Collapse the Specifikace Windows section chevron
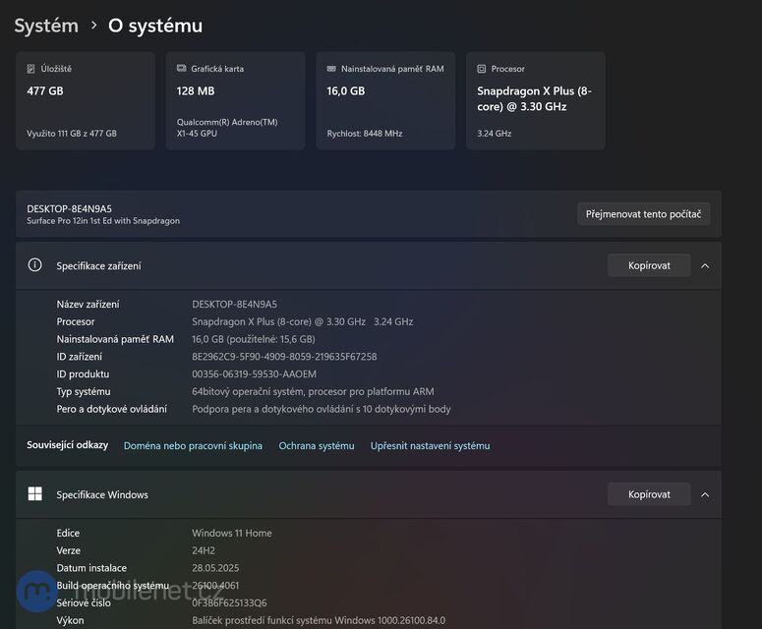Viewport: 762px width, 629px height. click(705, 494)
